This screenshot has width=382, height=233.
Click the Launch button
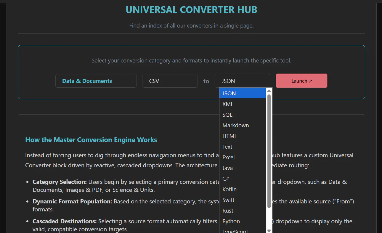click(301, 81)
